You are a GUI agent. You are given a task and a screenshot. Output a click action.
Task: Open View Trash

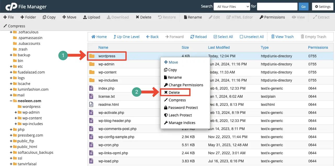[282, 37]
